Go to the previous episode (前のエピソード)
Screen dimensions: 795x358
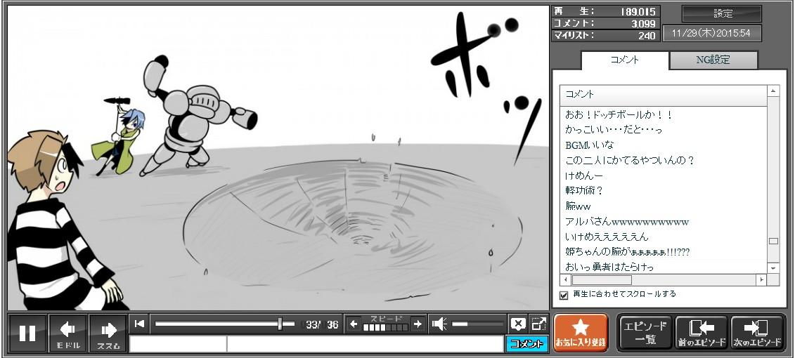[701, 332]
